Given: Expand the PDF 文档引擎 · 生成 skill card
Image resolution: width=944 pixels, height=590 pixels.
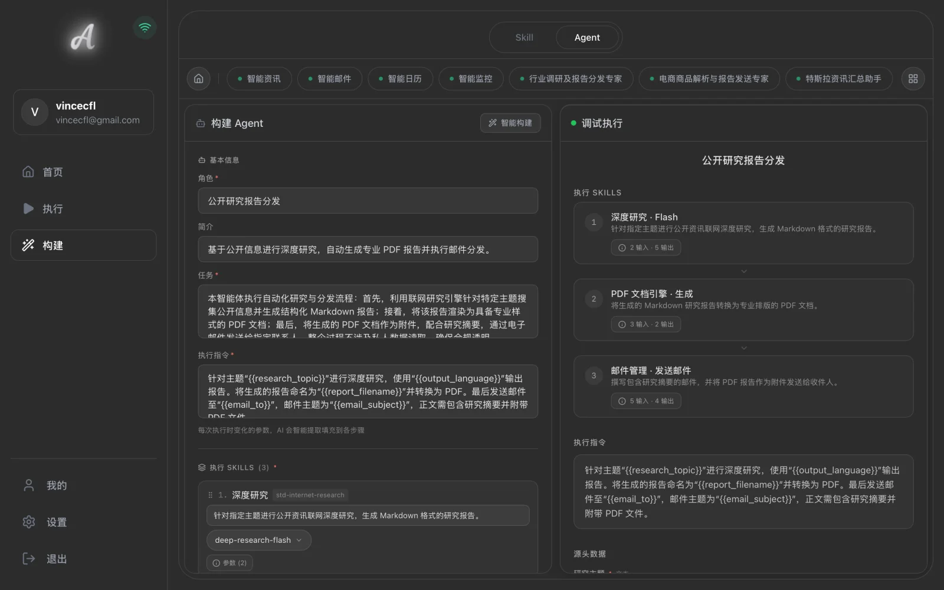Looking at the screenshot, I should pyautogui.click(x=743, y=310).
